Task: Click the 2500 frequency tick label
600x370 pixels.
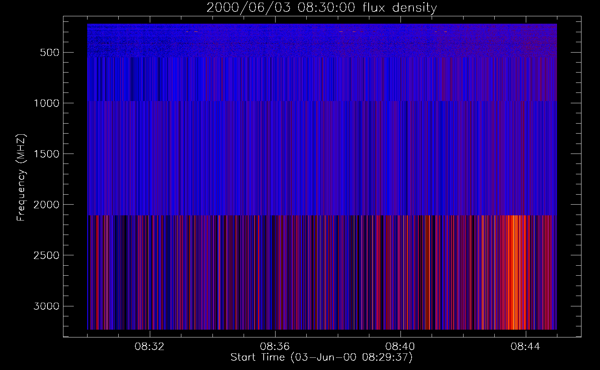Action: coord(46,255)
